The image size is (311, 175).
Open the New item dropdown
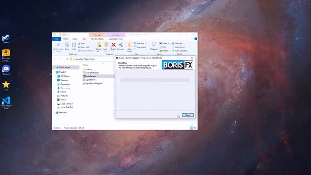tap(140, 43)
